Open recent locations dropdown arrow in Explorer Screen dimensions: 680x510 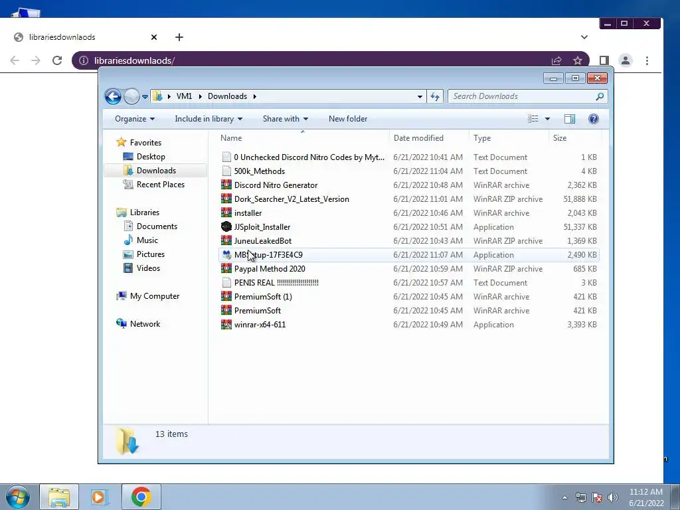(145, 96)
